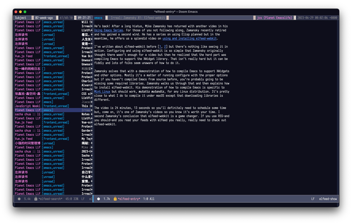Follow the 'using and installing elfeed-webkit' link
The image size is (352, 224).
pos(190,38)
